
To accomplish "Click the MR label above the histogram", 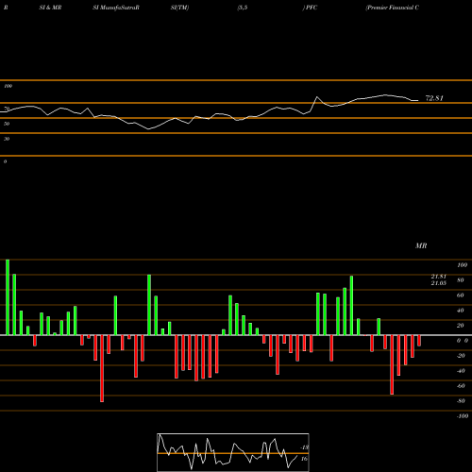I will pos(421,245).
